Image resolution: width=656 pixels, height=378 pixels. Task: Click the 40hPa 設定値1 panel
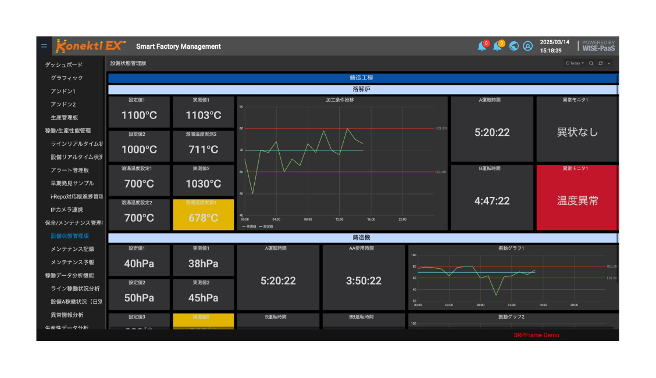[139, 260]
